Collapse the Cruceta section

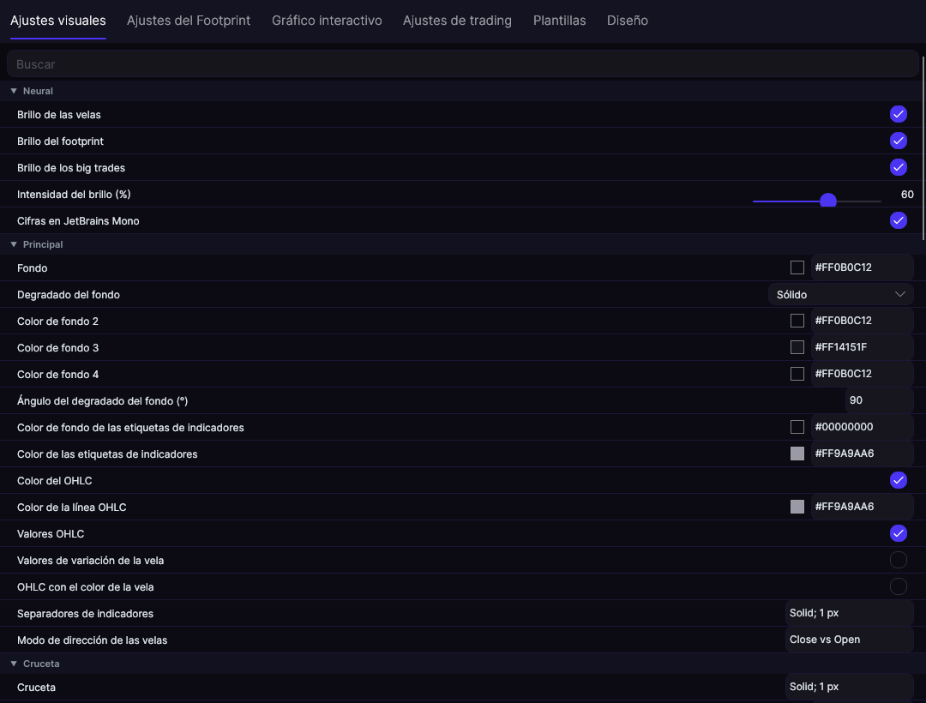point(14,664)
